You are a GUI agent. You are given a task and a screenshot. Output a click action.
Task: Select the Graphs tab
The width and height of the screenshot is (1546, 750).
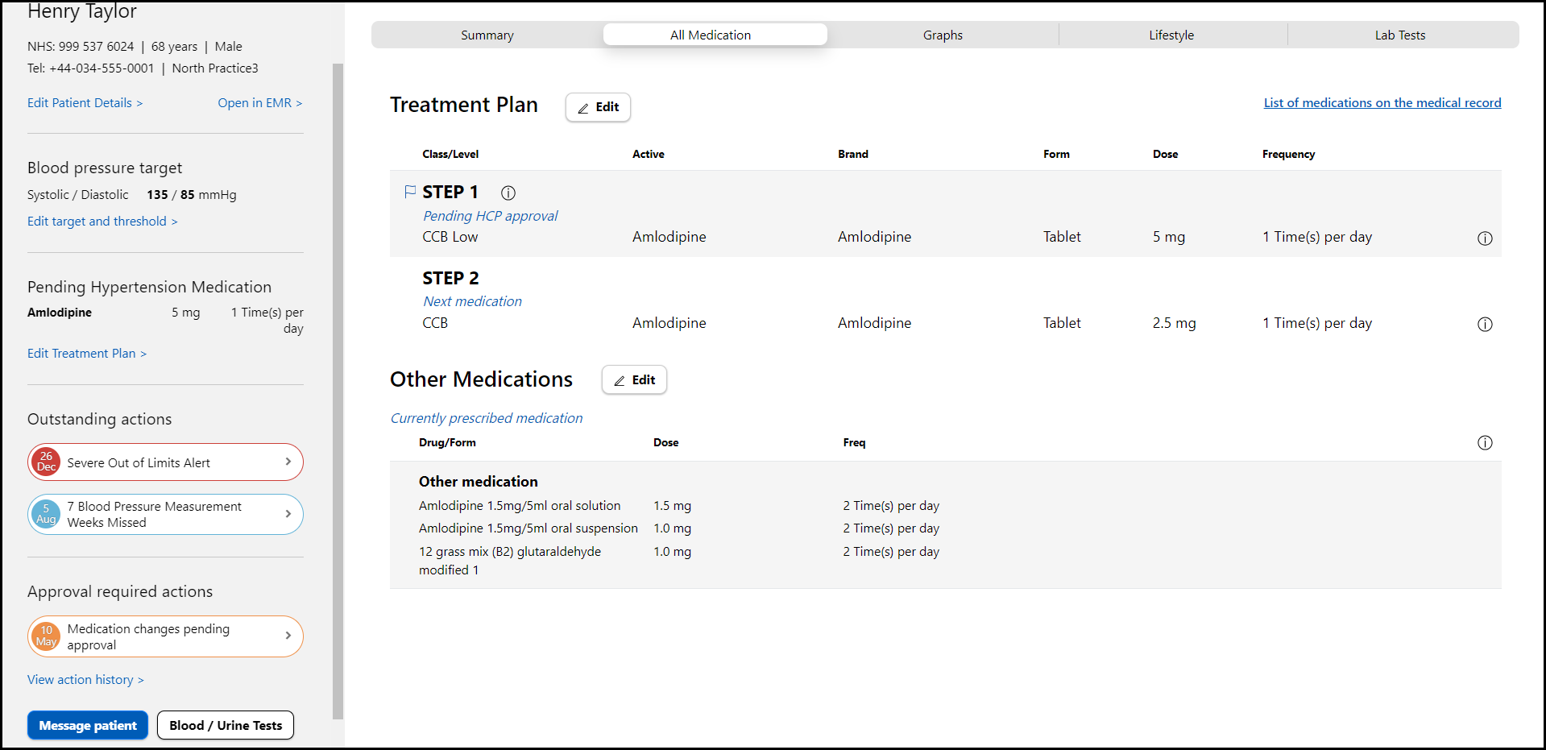coord(943,35)
